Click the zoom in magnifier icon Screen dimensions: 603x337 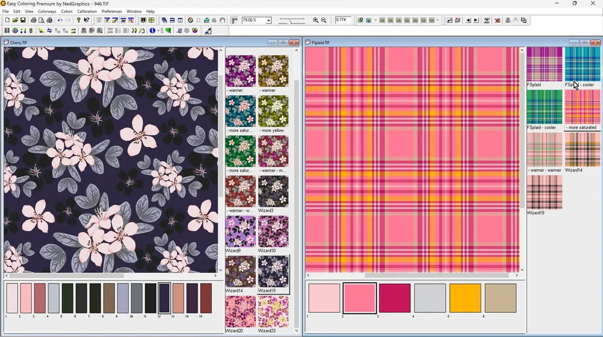point(315,21)
